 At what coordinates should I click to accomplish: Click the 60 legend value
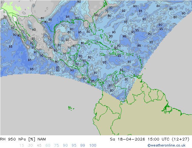(48, 146)
